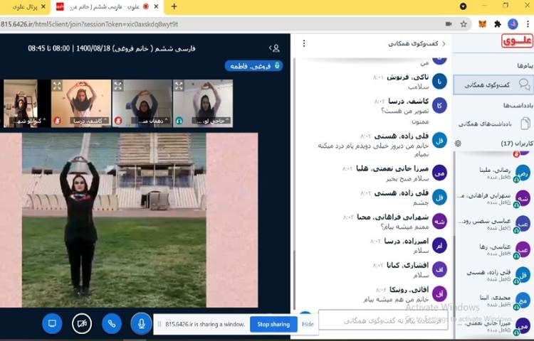Click the browser extensions puzzle icon

[498, 23]
